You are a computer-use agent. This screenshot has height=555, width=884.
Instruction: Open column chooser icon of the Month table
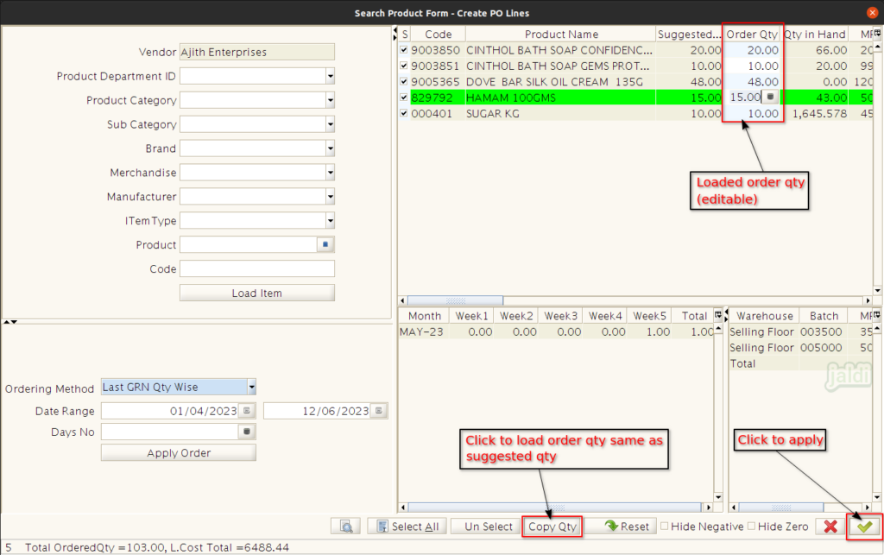717,315
